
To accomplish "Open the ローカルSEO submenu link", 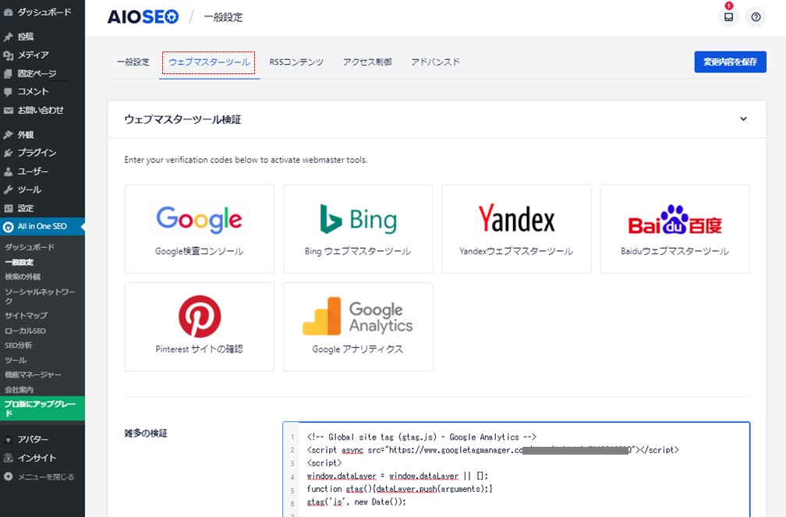I will coord(25,331).
